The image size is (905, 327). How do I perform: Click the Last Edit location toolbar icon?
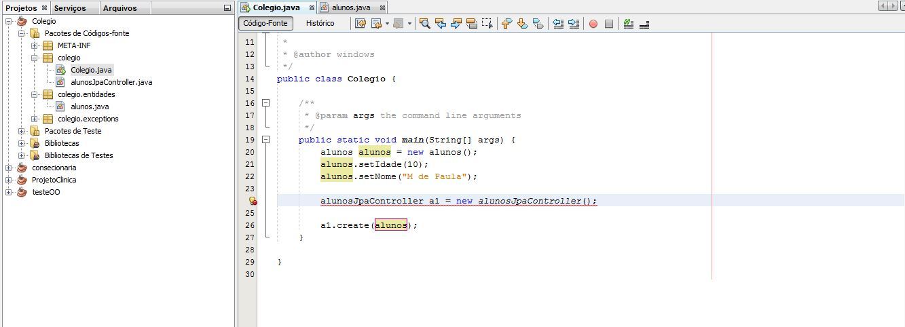click(x=361, y=24)
